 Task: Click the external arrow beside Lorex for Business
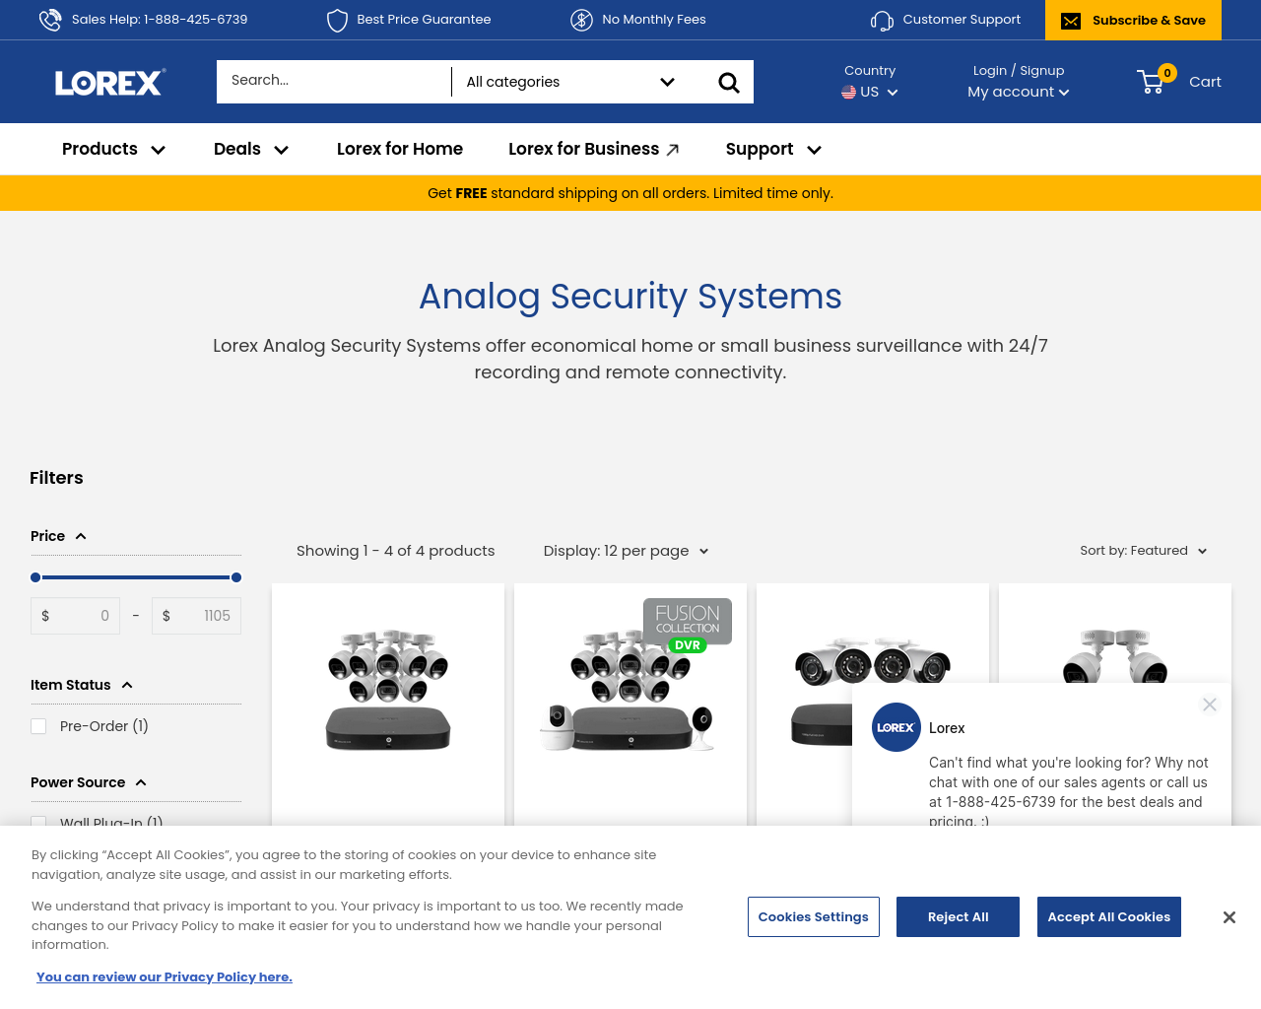pos(673,150)
